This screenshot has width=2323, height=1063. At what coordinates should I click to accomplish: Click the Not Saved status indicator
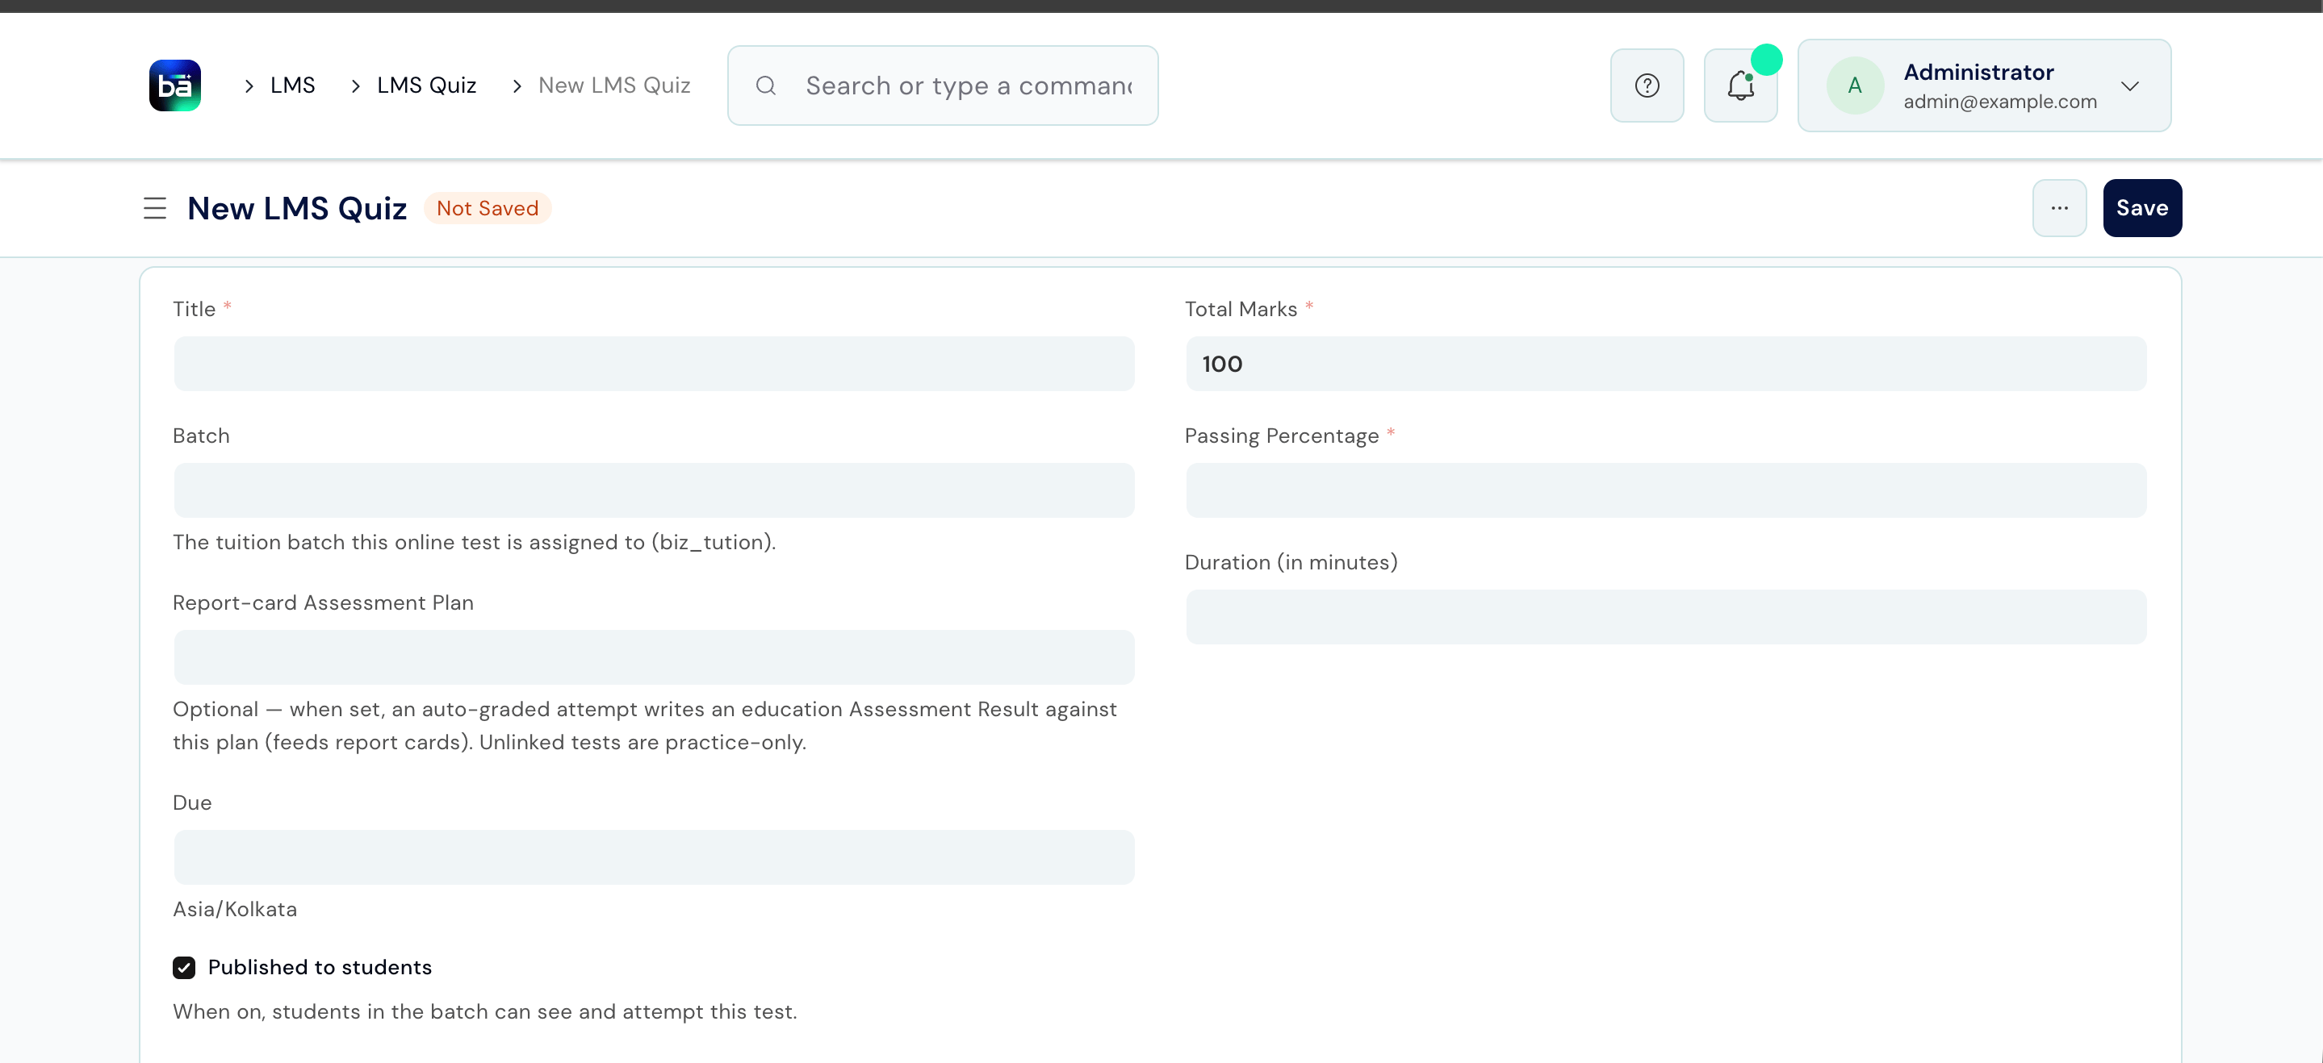tap(487, 208)
